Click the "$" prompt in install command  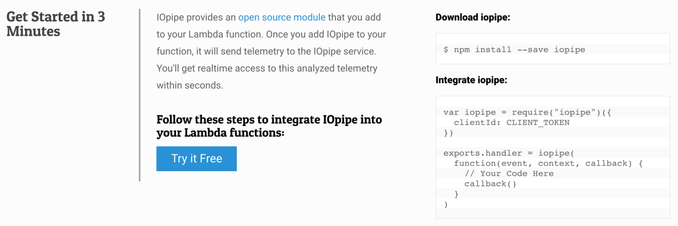tap(446, 50)
